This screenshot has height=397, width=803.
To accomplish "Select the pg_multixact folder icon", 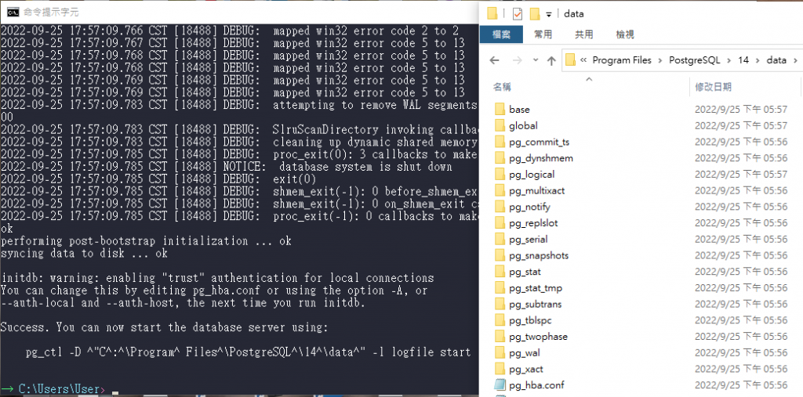I will pyautogui.click(x=500, y=190).
